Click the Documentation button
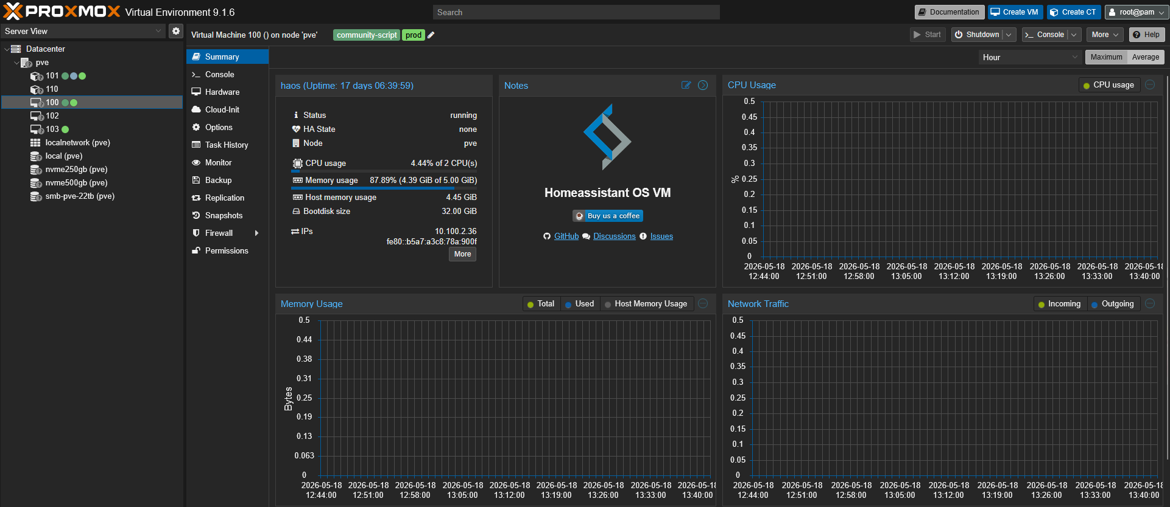 point(948,12)
